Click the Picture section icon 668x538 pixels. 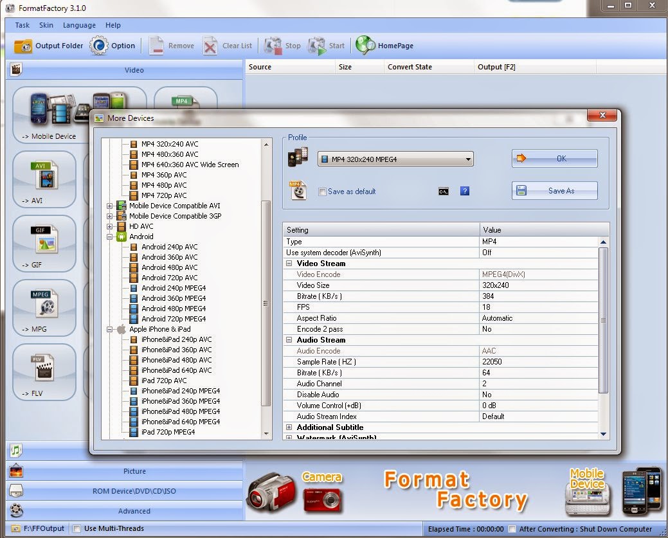(x=16, y=471)
